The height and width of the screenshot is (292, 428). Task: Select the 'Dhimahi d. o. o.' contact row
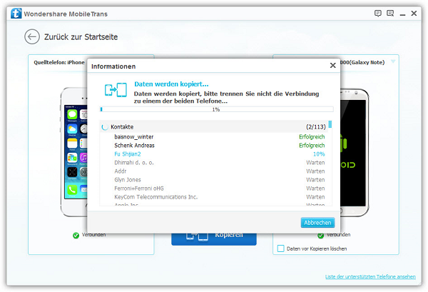(214, 163)
